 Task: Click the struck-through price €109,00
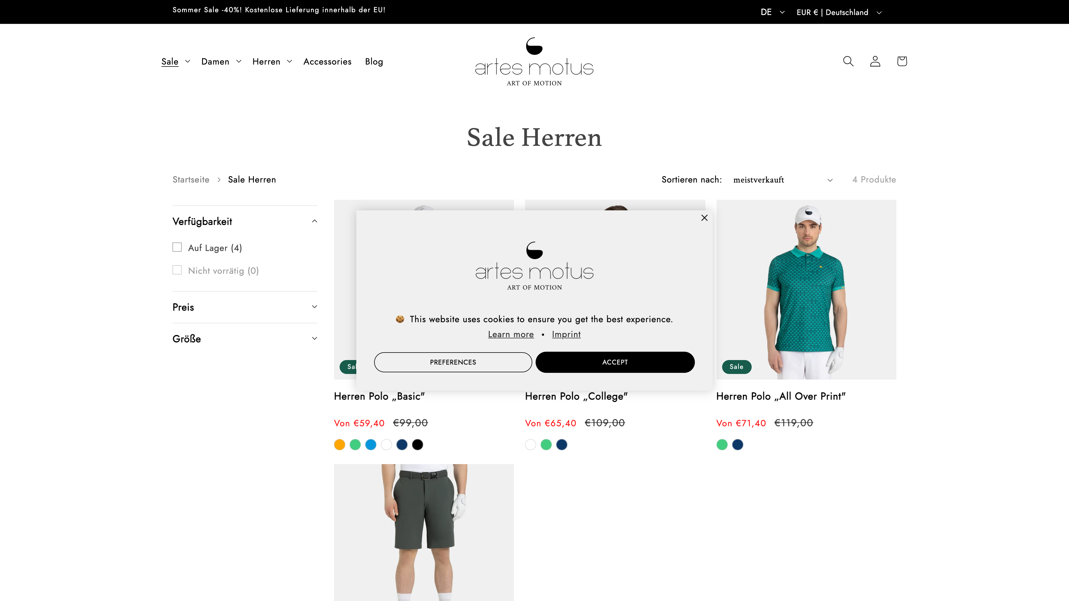(x=605, y=423)
